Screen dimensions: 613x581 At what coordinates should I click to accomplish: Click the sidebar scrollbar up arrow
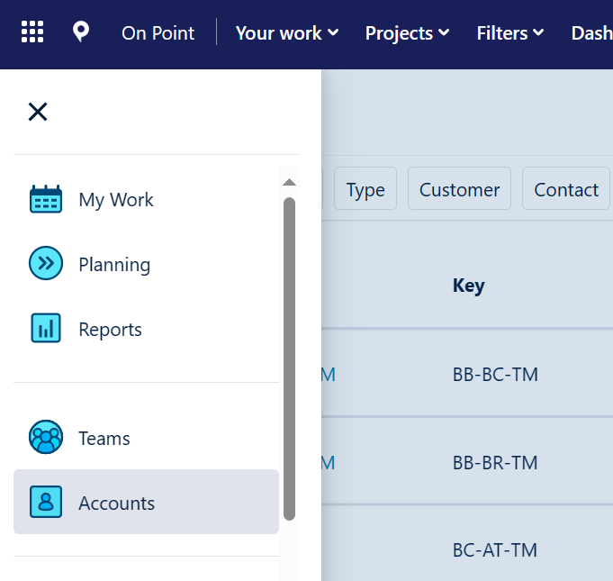(x=289, y=183)
